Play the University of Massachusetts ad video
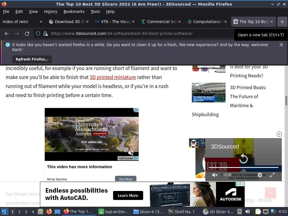The width and height of the screenshot is (288, 216). pos(92,134)
